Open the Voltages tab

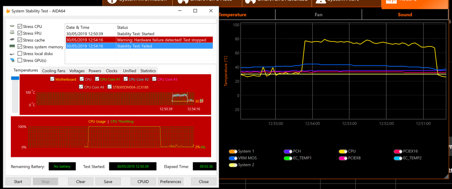coord(77,71)
